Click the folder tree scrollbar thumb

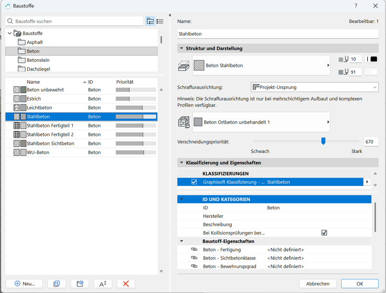(161, 40)
